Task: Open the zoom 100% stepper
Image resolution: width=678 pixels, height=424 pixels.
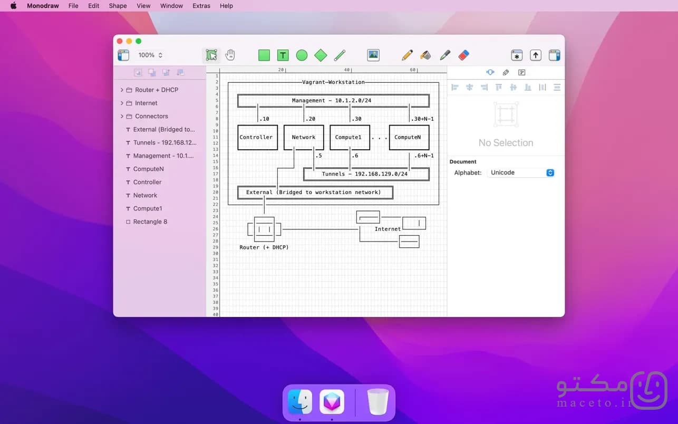Action: (151, 55)
